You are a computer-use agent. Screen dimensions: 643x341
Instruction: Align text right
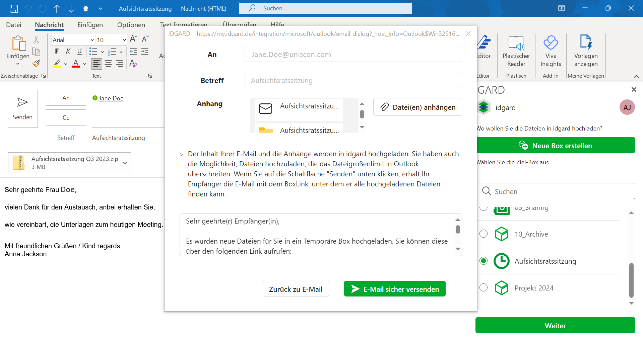[120, 63]
